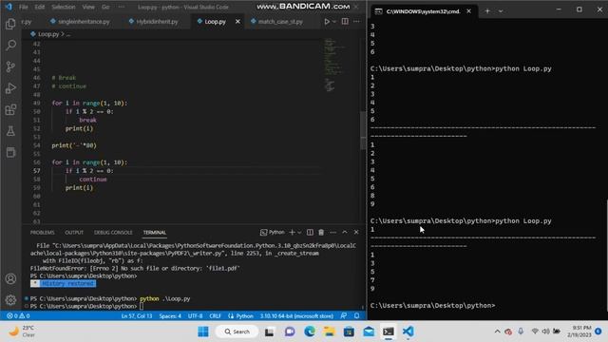
Task: Open editor More Actions ellipsis
Action: (x=356, y=21)
